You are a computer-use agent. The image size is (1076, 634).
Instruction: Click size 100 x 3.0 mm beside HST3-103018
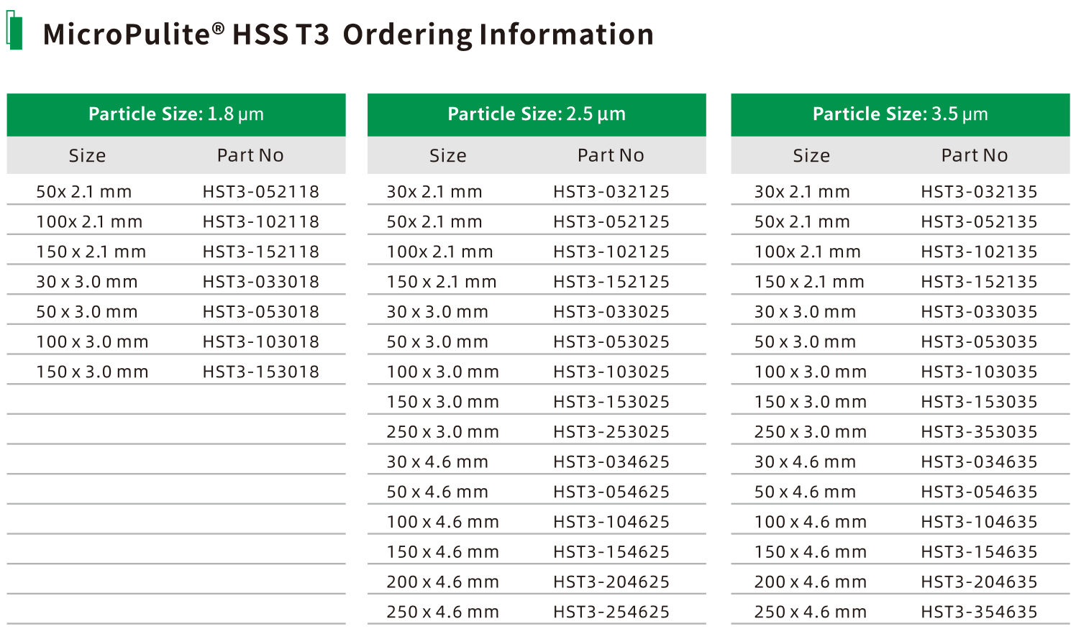click(x=92, y=342)
